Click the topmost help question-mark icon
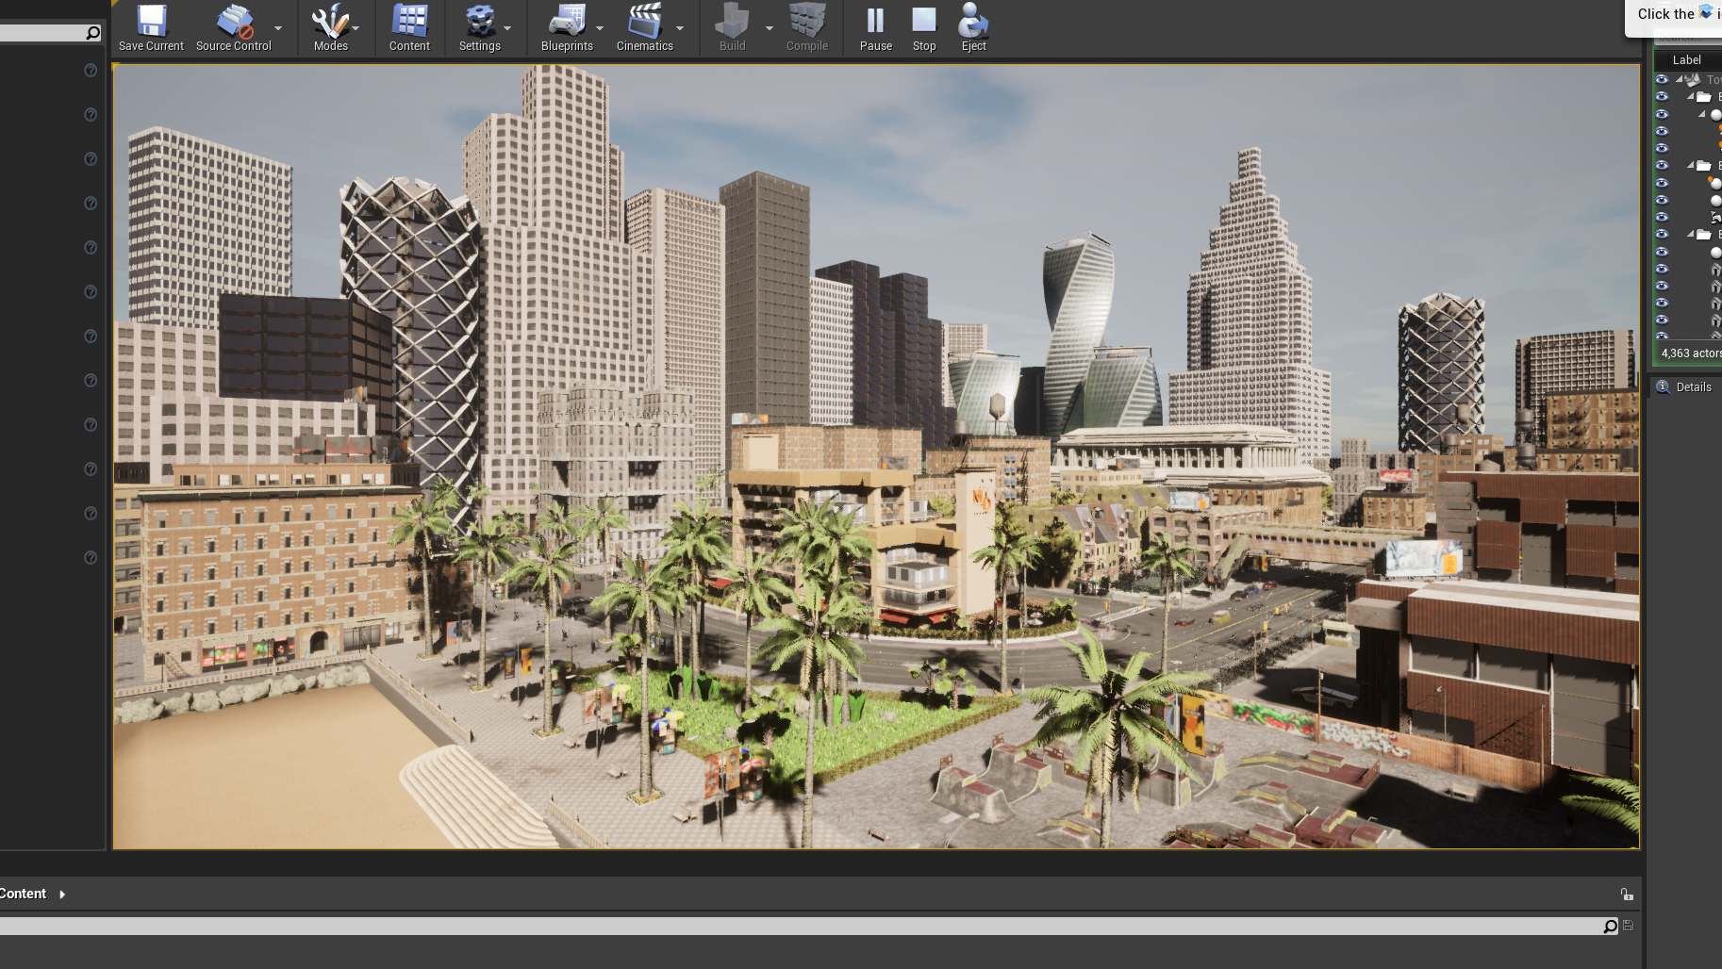The height and width of the screenshot is (969, 1722). tap(91, 70)
